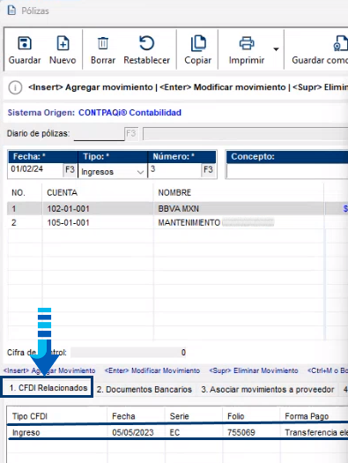Open the Imprimir dropdown arrow
This screenshot has width=348, height=463.
point(276,49)
